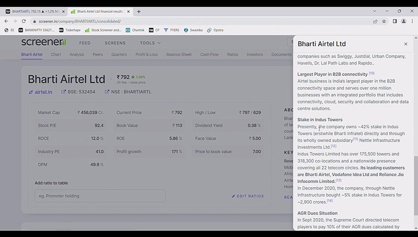Click the browser address bar URL
Image resolution: width=418 pixels, height=237 pixels.
[80, 21]
